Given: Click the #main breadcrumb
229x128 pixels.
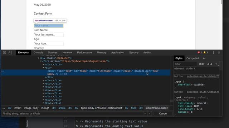Looking at the screenshot, I should coord(18,108).
